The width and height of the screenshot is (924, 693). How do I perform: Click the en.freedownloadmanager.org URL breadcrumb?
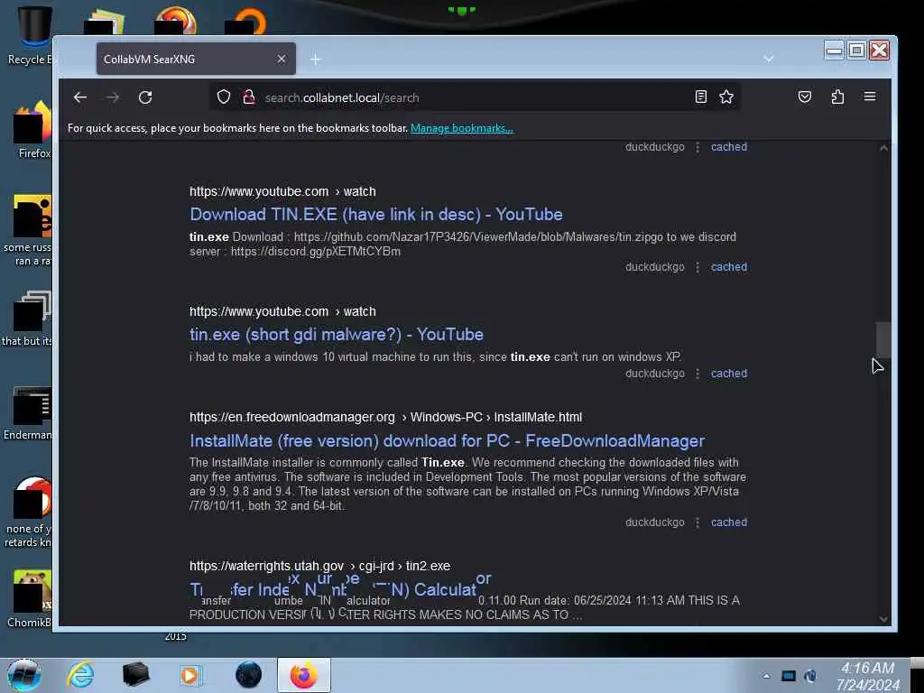coord(385,417)
